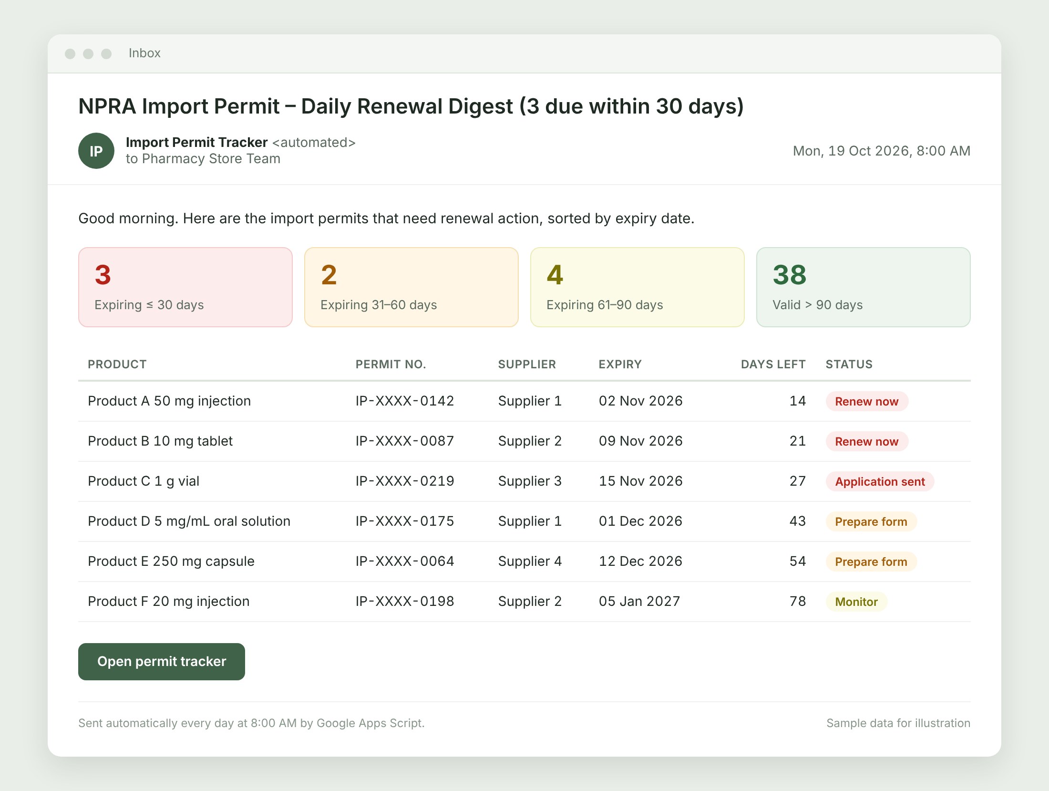
Task: Click the SUPPLIER column header
Action: 527,364
